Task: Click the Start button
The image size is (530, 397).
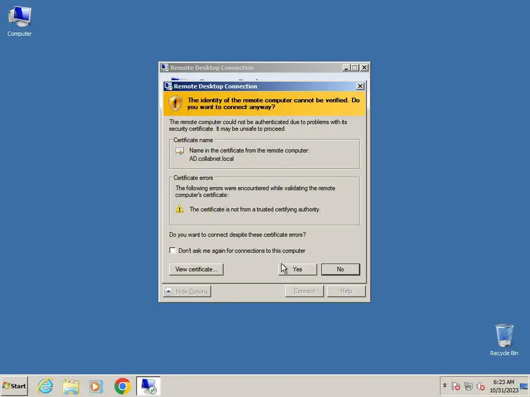Action: tap(14, 386)
